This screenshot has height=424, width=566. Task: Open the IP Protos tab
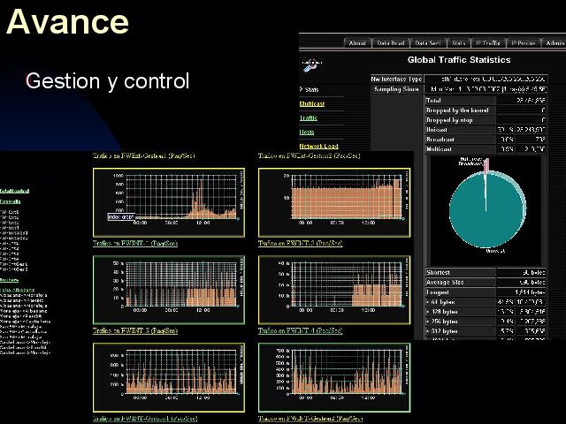(524, 42)
